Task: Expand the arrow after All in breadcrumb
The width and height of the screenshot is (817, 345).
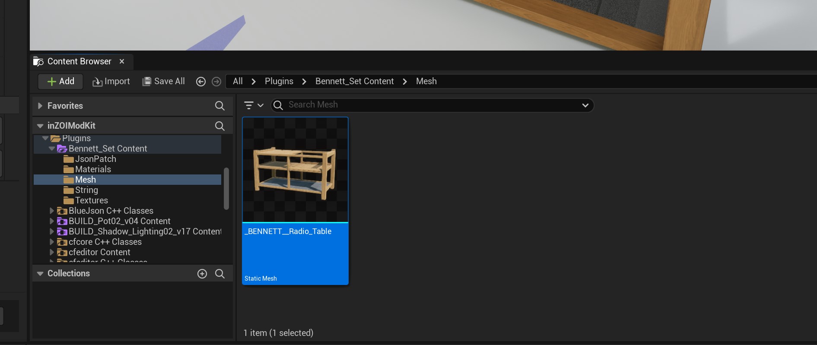Action: coord(254,82)
